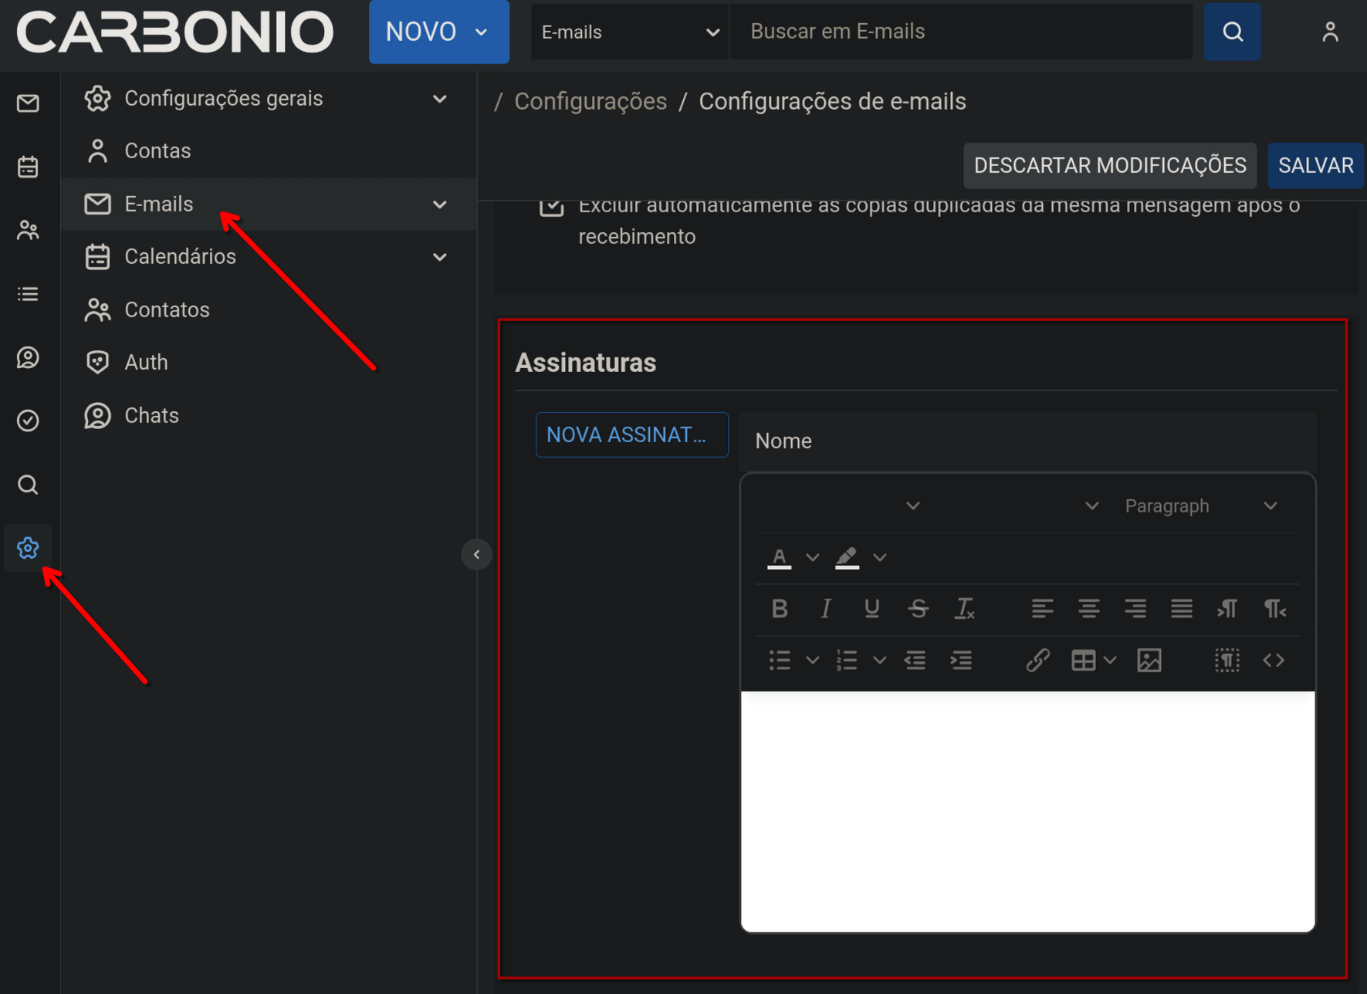The image size is (1367, 994).
Task: Underline text in the signature editor
Action: tap(872, 609)
